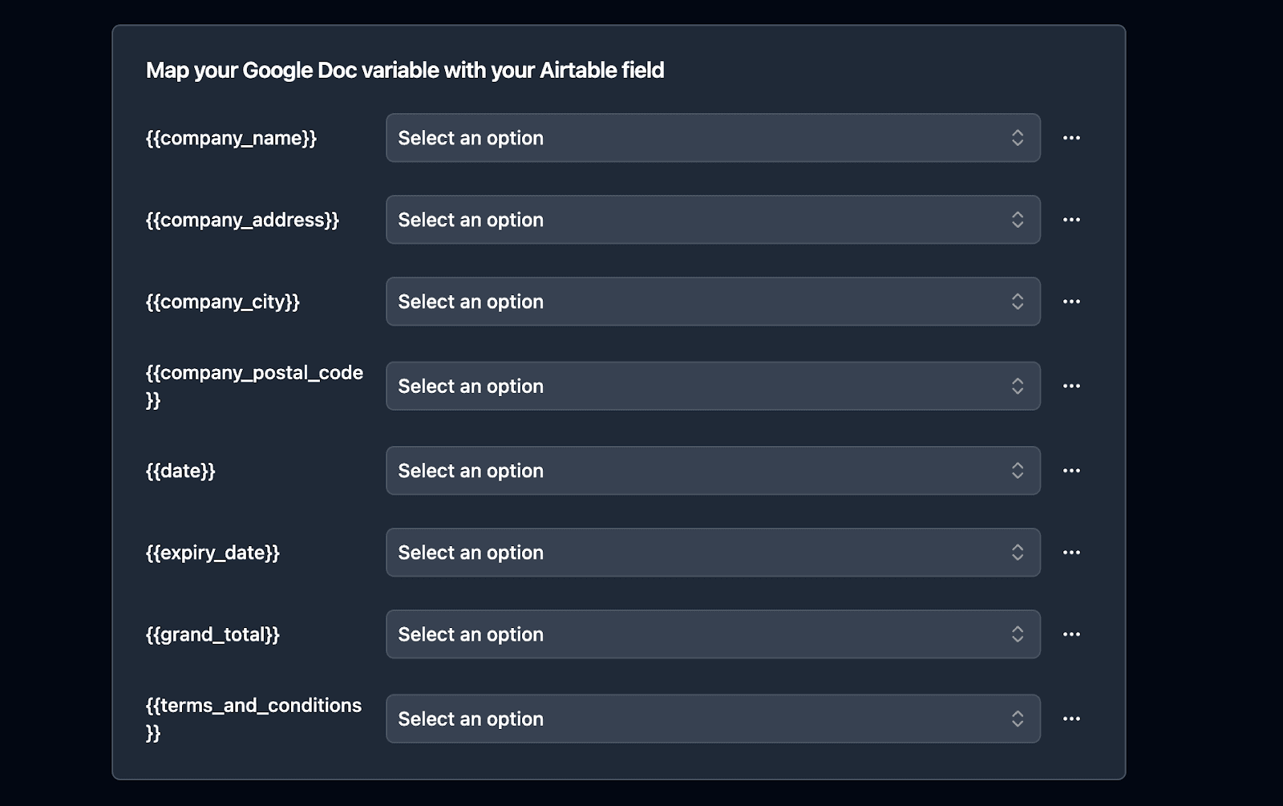Screen dimensions: 1283x806
Task: Click the {{grand_total}} variable label
Action: (x=212, y=634)
